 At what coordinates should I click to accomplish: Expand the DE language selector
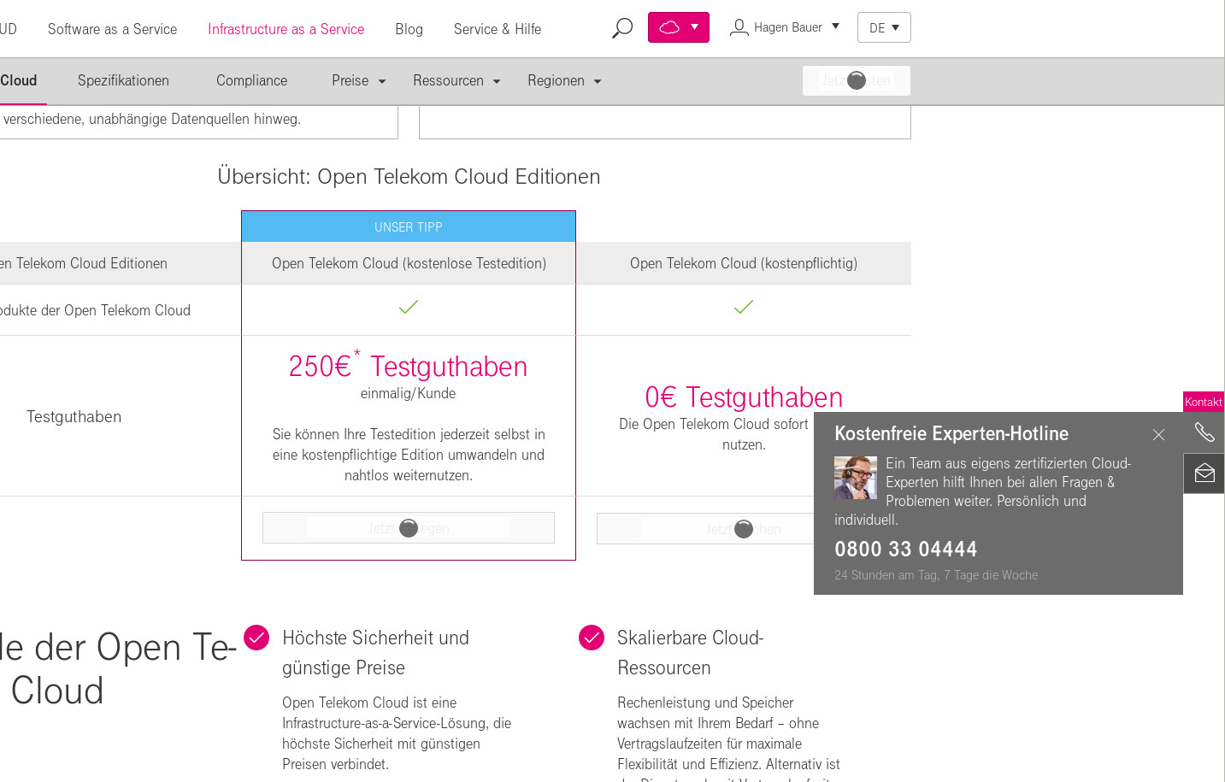(x=884, y=27)
